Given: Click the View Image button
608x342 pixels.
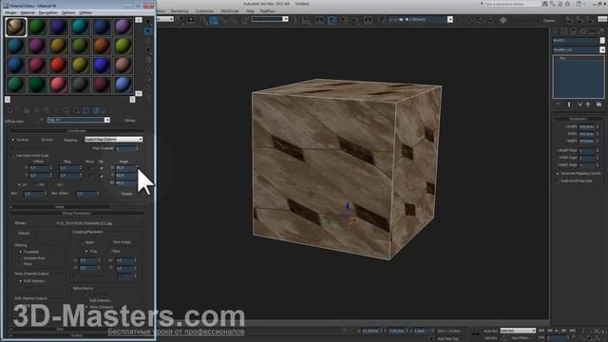Looking at the screenshot, I should [x=122, y=242].
